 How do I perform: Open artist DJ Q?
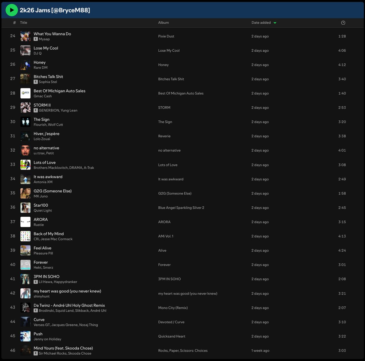click(37, 53)
